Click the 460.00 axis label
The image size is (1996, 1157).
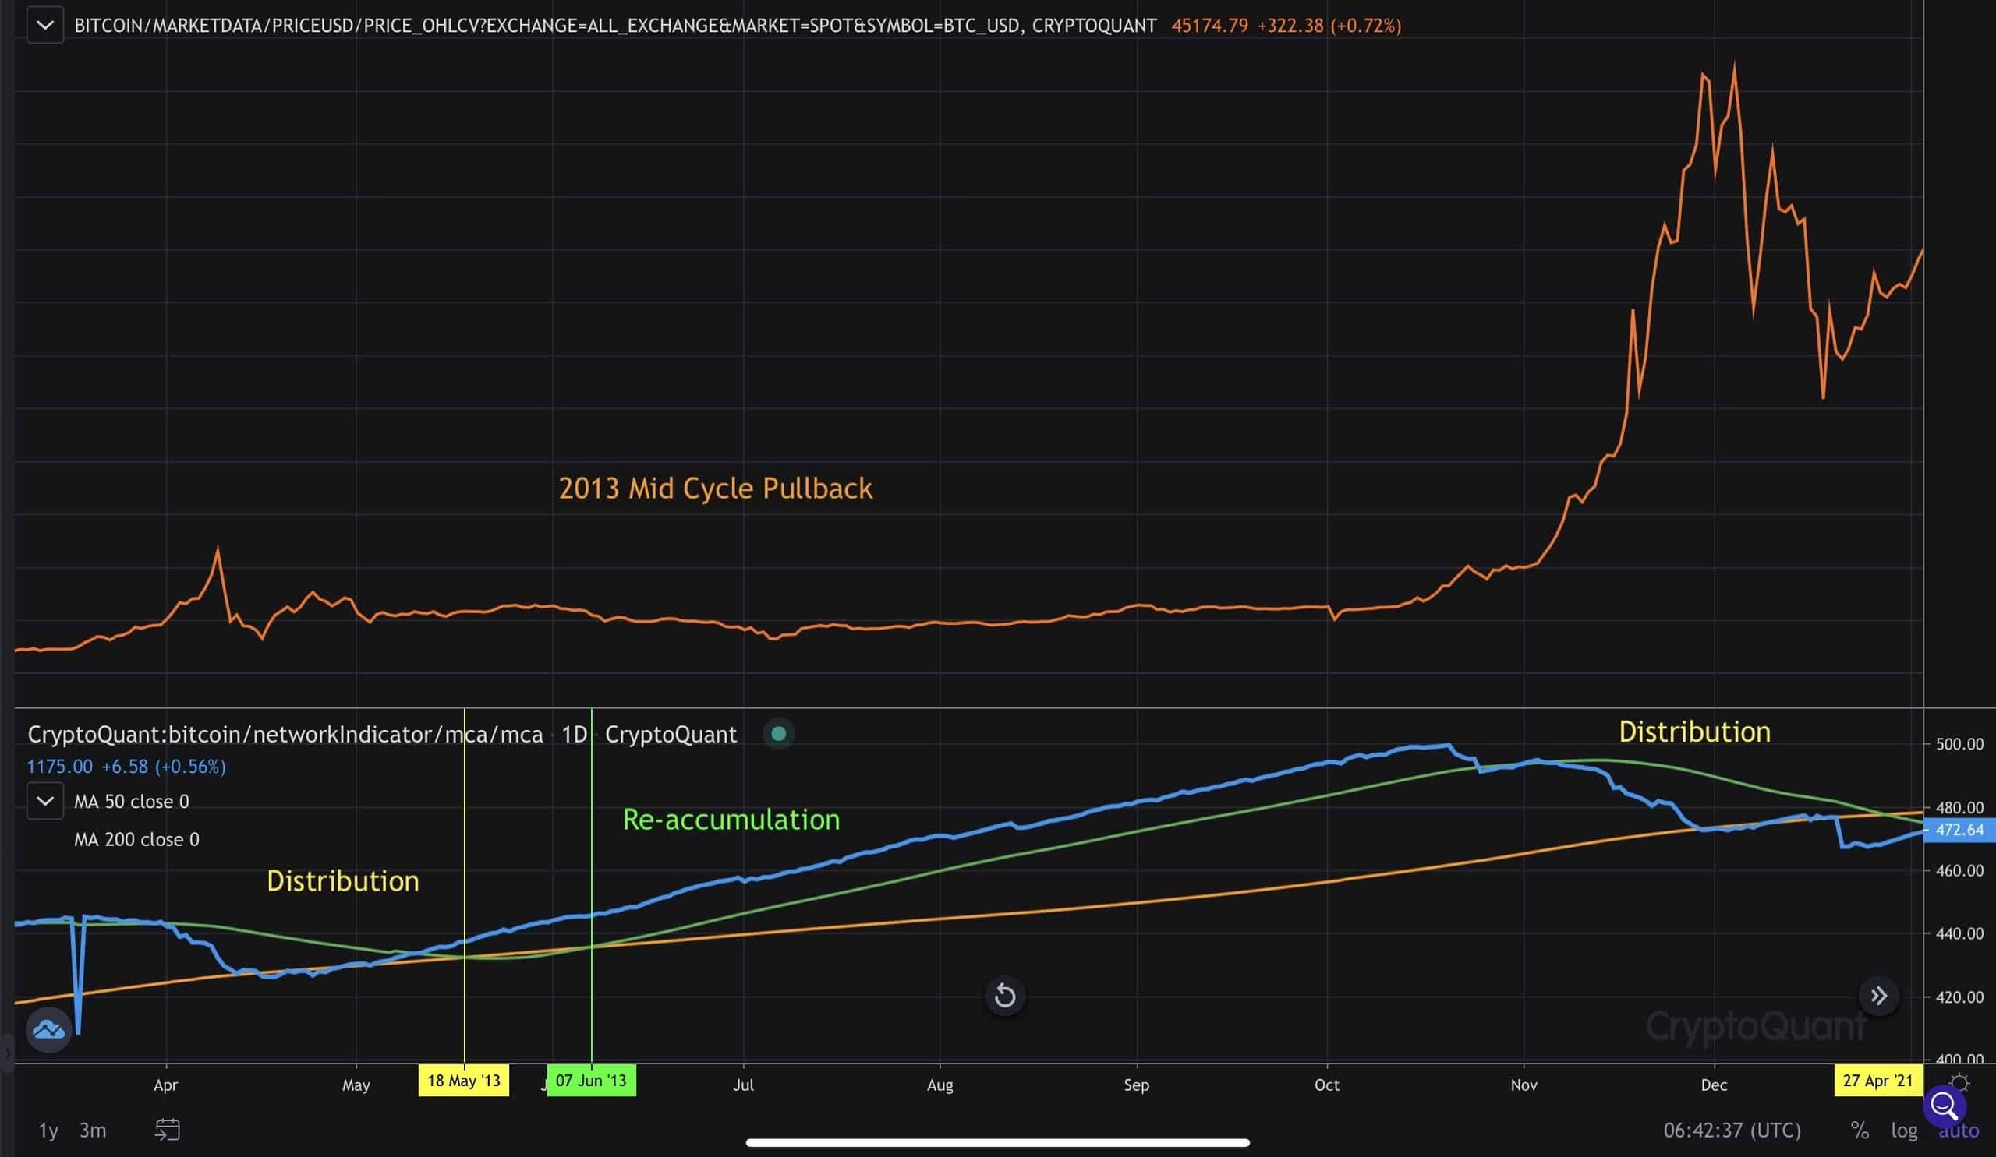1959,870
